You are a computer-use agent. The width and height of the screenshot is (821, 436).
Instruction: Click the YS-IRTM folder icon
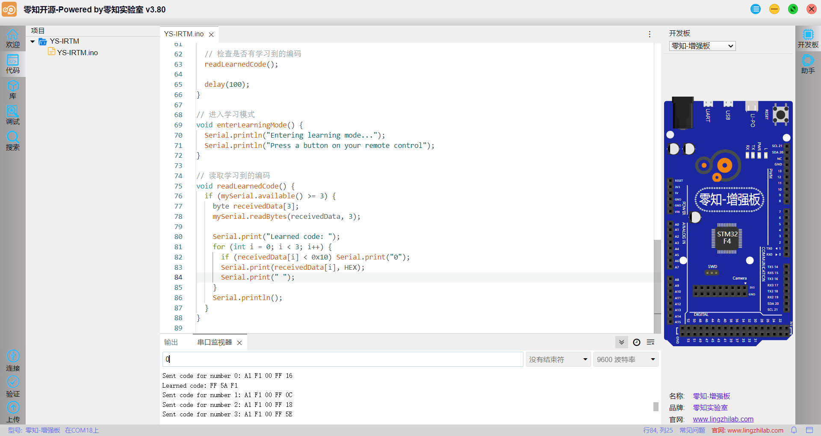43,41
